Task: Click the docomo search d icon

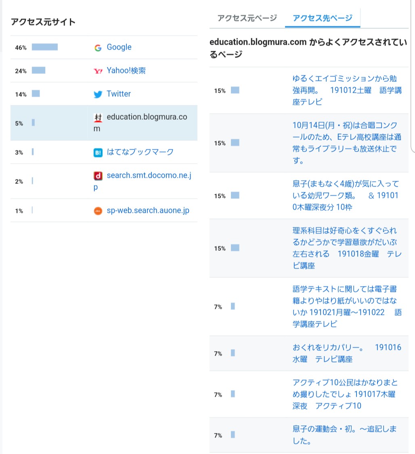Action: [x=97, y=175]
